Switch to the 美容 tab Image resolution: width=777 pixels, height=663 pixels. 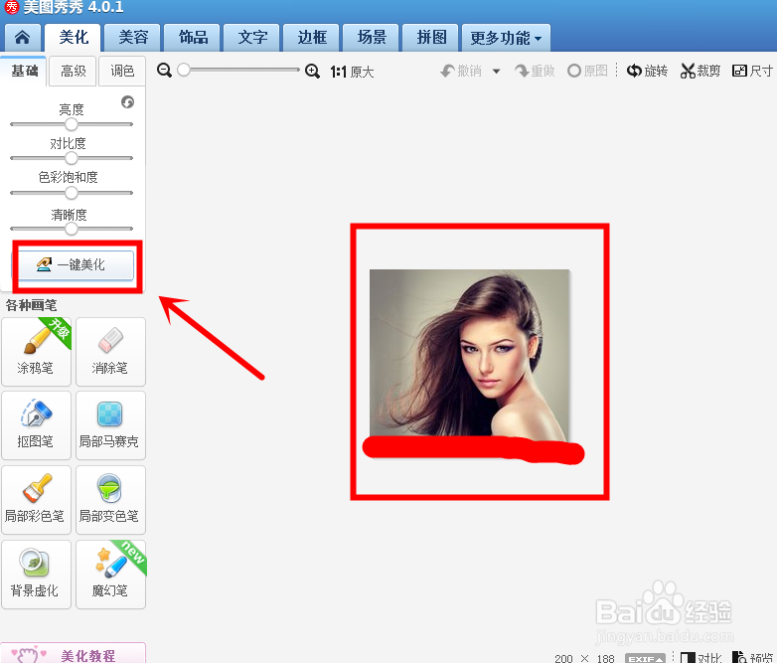coord(133,38)
